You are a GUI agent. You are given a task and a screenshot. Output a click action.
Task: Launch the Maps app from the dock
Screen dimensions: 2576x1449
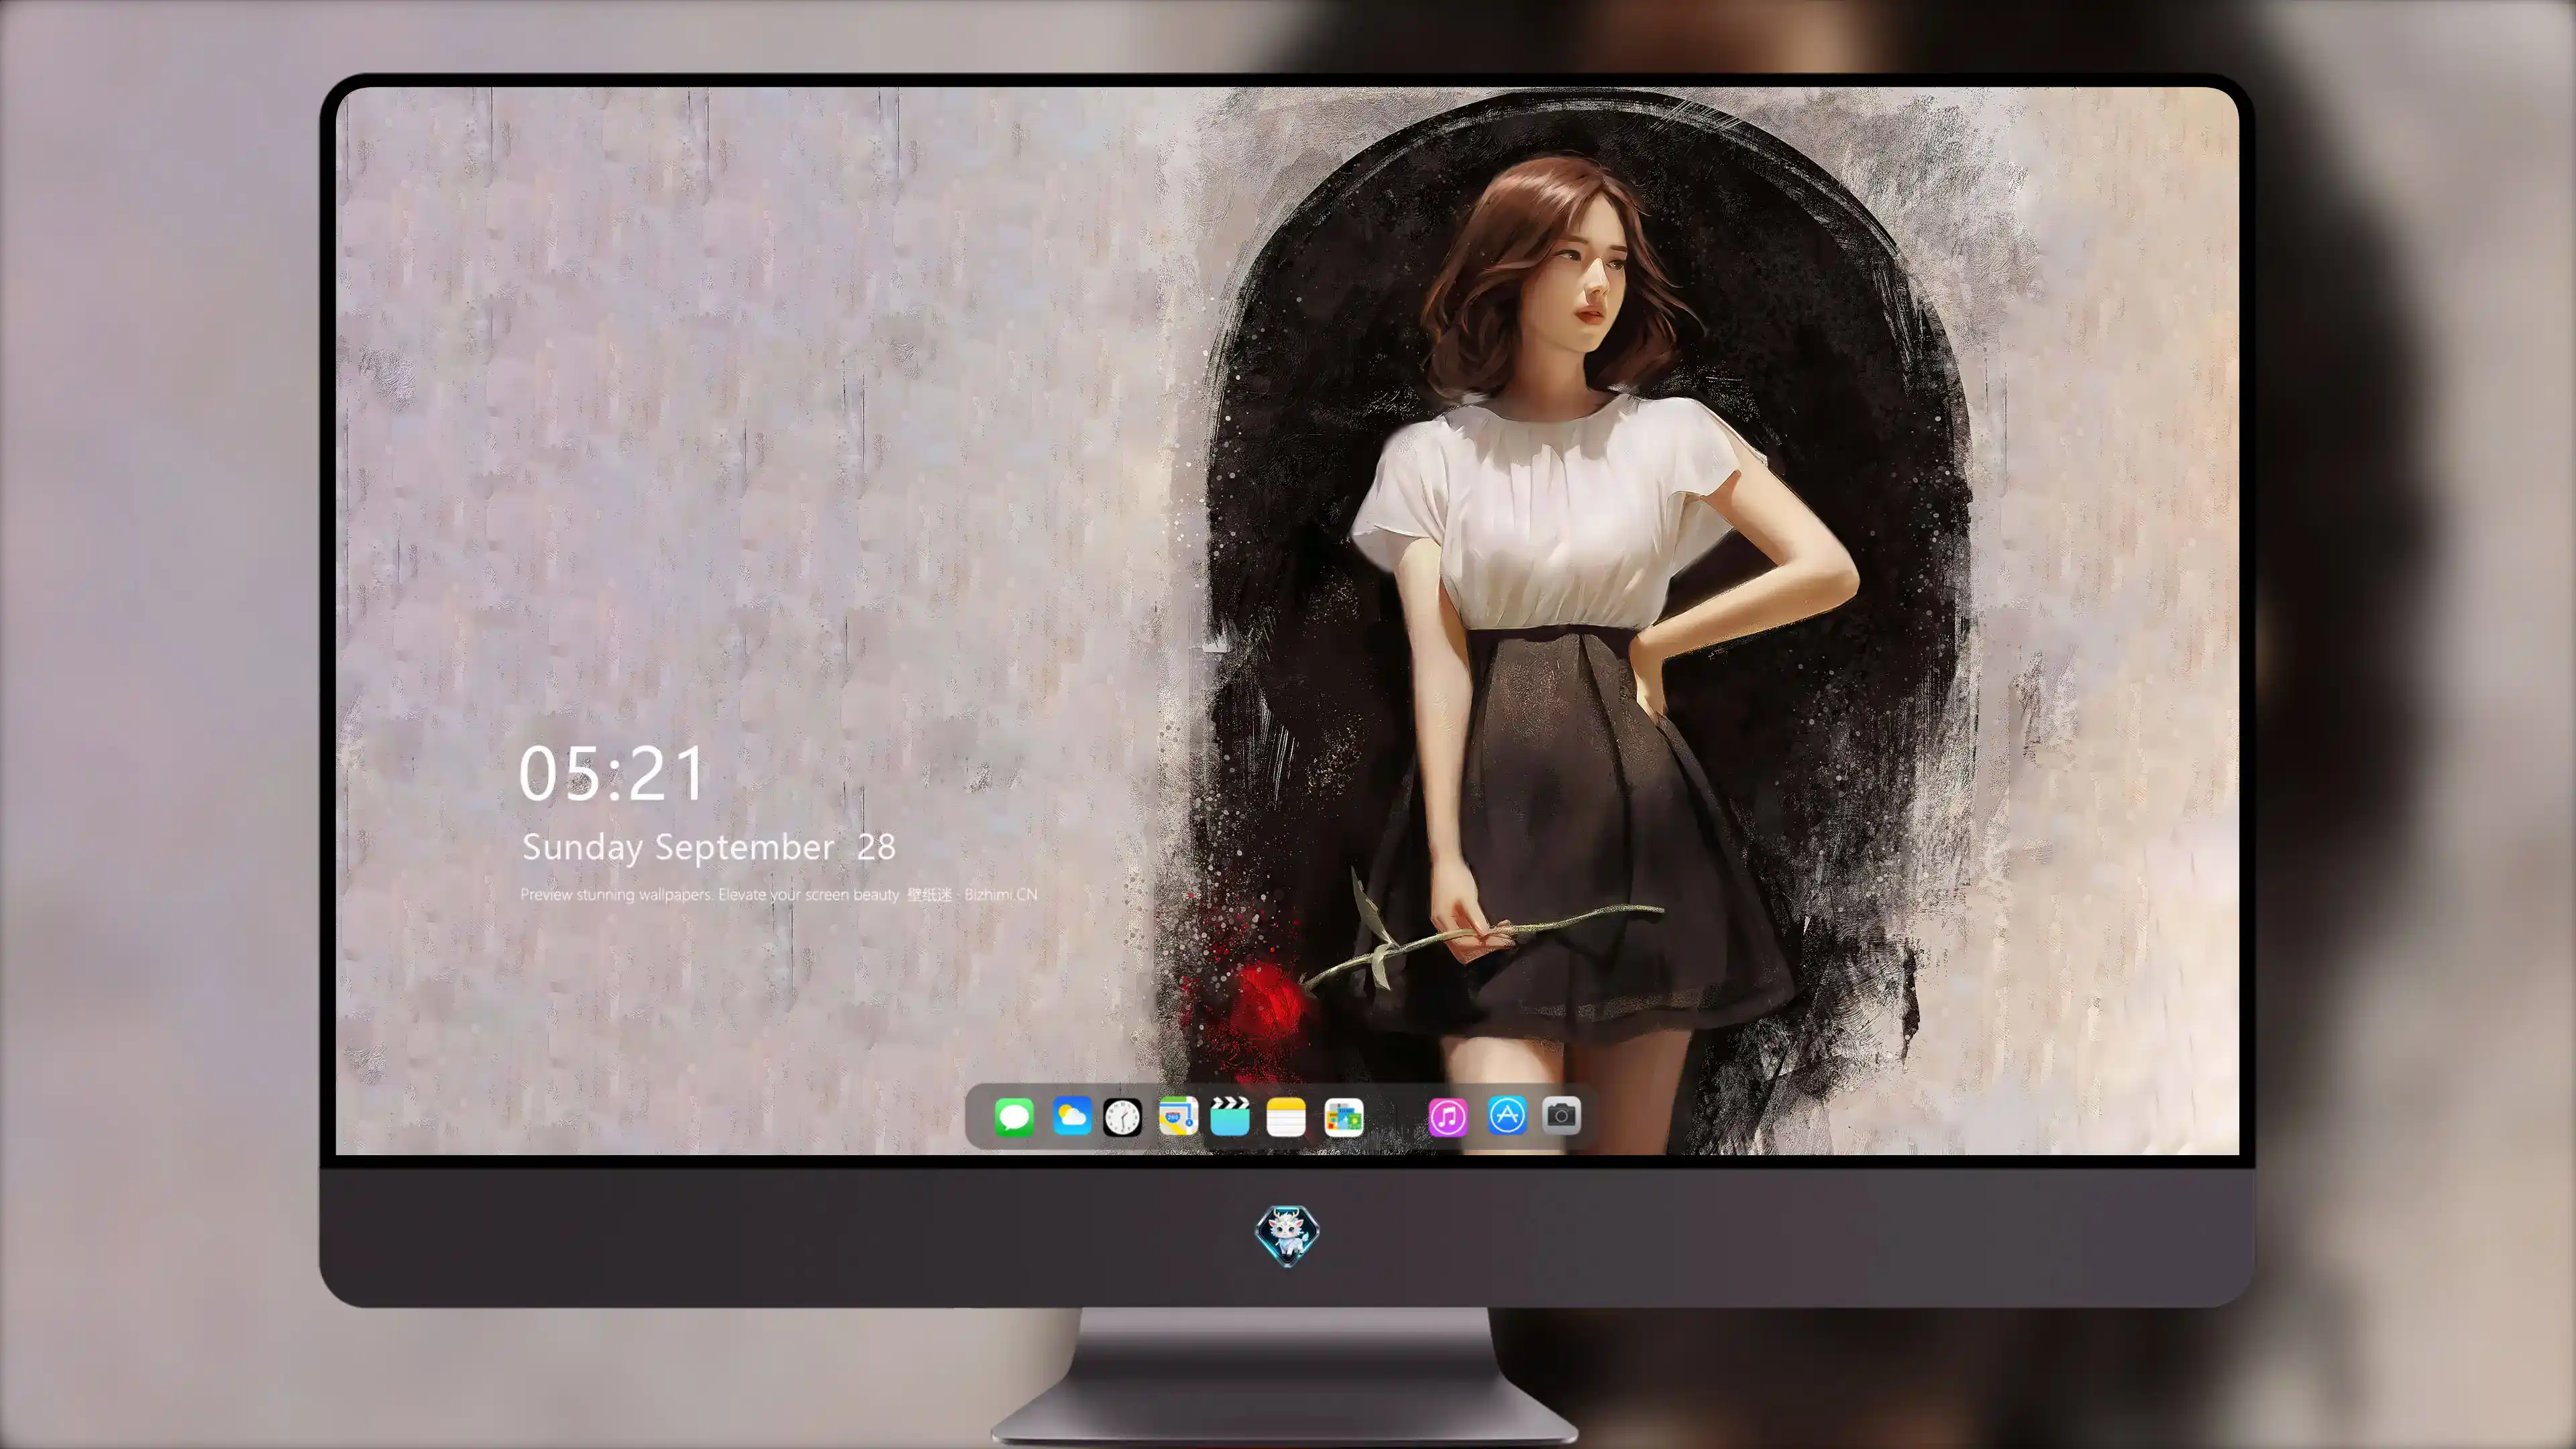click(x=1178, y=1116)
